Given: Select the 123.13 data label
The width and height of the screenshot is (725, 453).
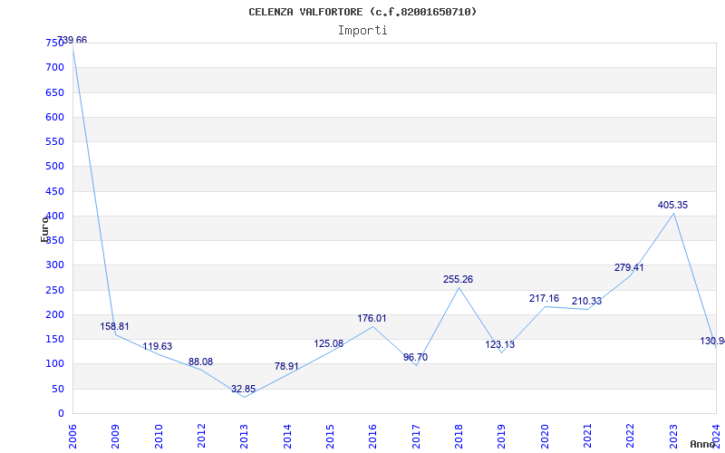Looking at the screenshot, I should (500, 345).
